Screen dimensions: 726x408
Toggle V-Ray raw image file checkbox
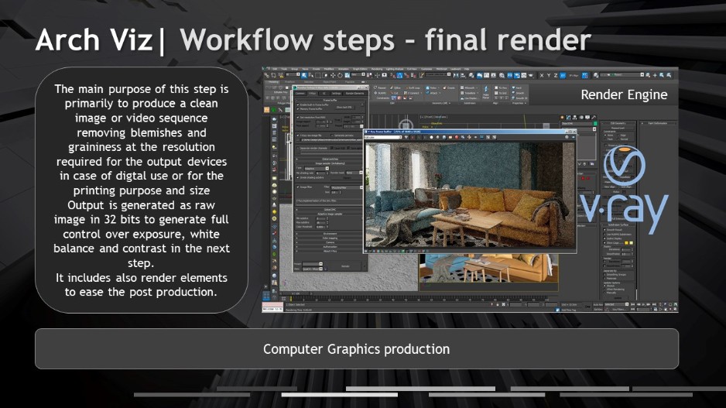click(x=298, y=135)
